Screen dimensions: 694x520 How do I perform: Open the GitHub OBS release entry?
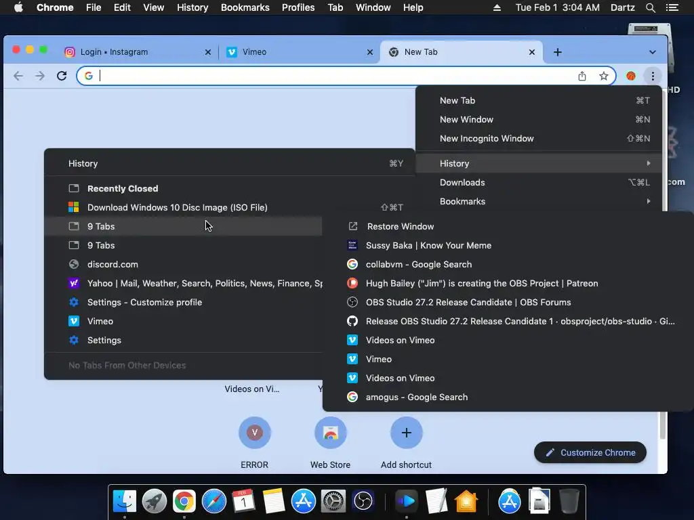pos(508,322)
